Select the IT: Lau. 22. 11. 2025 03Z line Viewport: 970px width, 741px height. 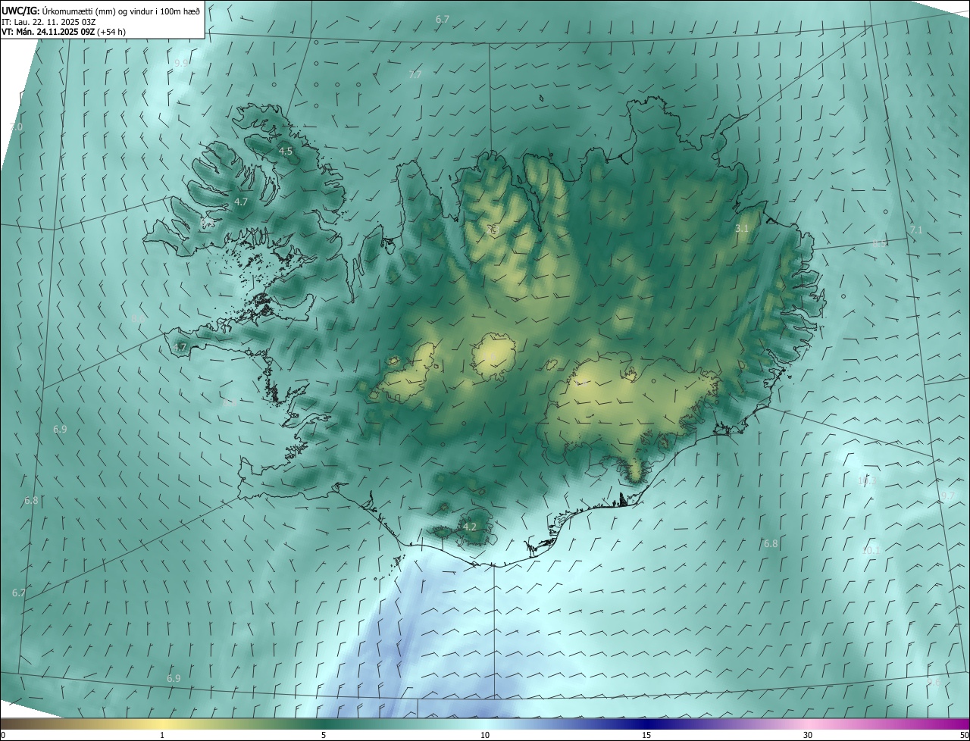pos(48,21)
